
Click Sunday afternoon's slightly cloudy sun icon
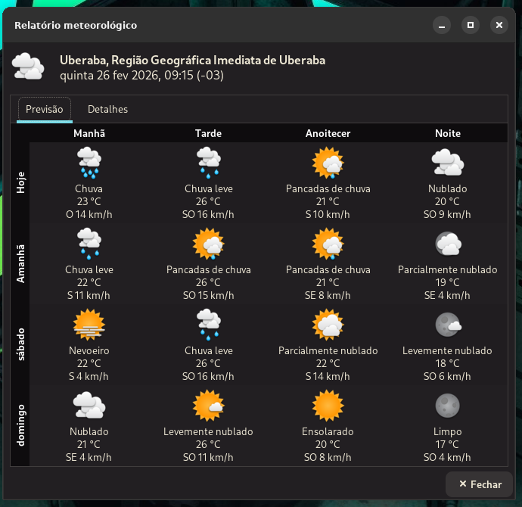[x=208, y=406]
